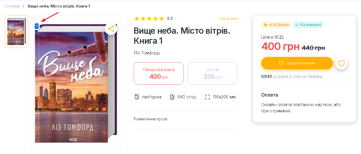Go to Головна breadcrumb link
The image size is (361, 154).
[12, 6]
